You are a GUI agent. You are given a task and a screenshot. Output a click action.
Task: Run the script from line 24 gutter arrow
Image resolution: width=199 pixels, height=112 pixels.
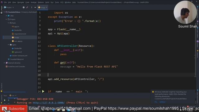43,91
